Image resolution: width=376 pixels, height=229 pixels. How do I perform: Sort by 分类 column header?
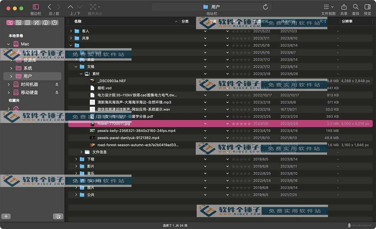(x=185, y=21)
